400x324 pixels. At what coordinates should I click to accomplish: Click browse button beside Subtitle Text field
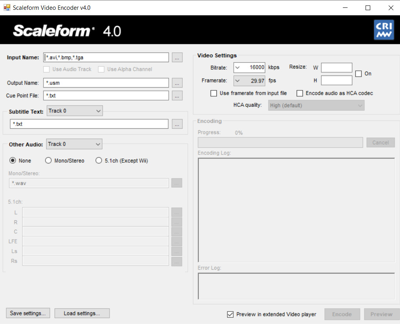[x=177, y=124]
